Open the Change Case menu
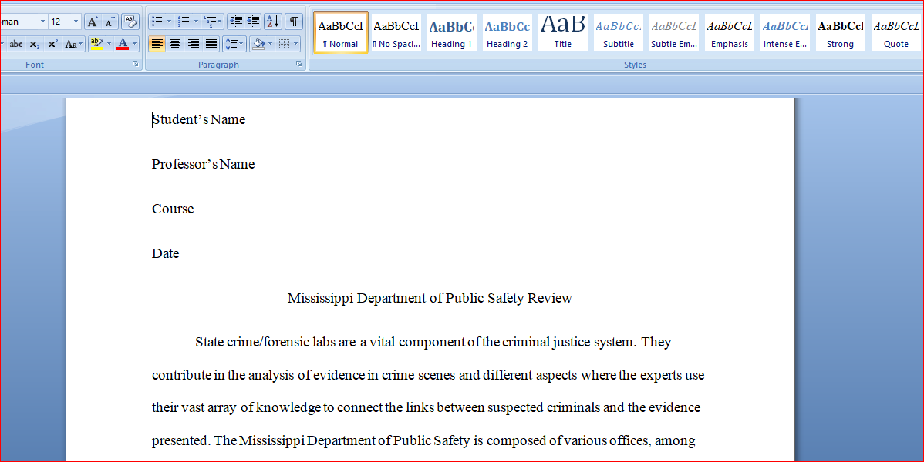Viewport: 924px width, 462px height. tap(74, 44)
